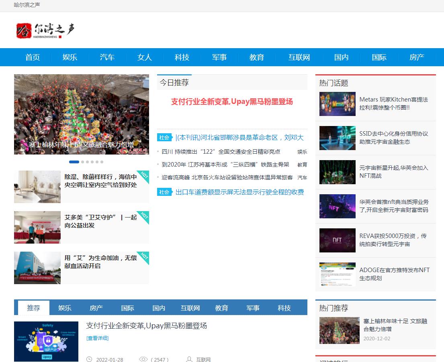The height and width of the screenshot is (362, 444).
Task: Switch to the 互联网 tab in lower section
Action: [x=190, y=308]
